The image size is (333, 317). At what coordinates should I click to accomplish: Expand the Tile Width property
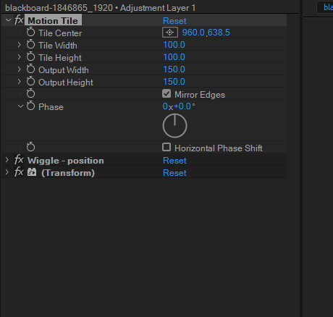tap(20, 45)
